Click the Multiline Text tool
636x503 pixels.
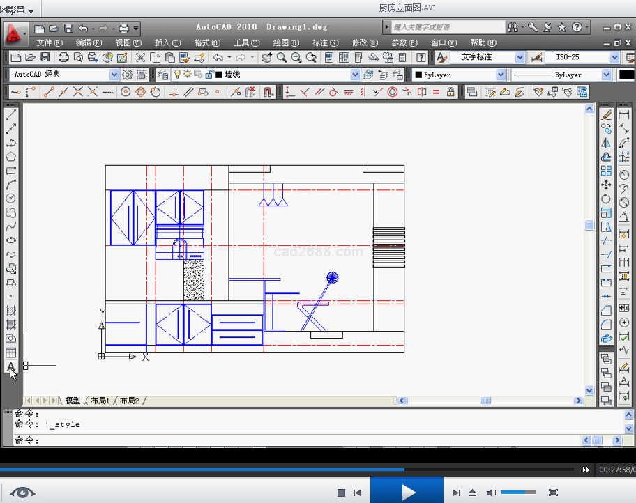click(11, 367)
